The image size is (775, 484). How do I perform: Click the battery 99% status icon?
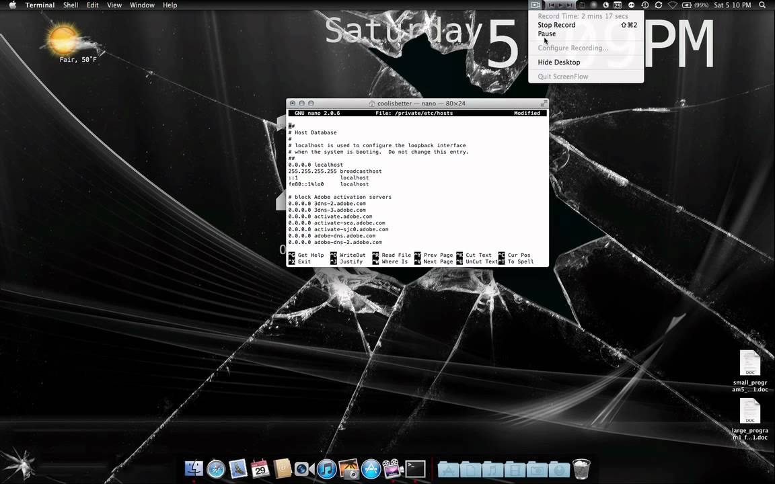(694, 5)
